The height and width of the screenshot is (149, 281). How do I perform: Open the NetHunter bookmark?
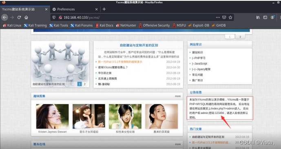[126, 25]
